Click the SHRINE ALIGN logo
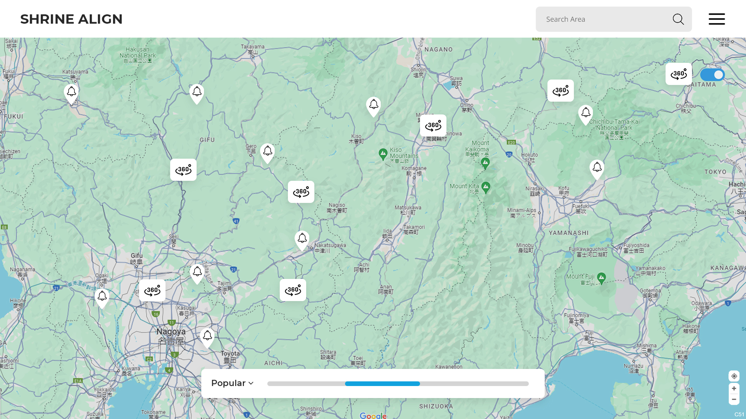The width and height of the screenshot is (746, 419). pyautogui.click(x=71, y=19)
